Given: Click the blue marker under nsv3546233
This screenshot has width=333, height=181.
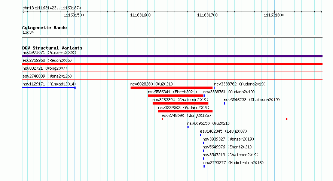Looking at the screenshot, I should point(225,103).
